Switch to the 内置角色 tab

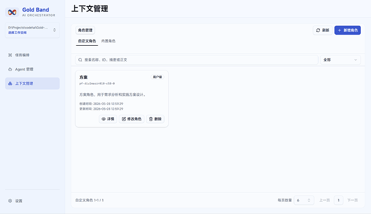pos(109,41)
